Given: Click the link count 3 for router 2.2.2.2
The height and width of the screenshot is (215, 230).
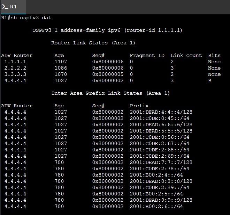Looking at the screenshot, I should click(172, 68).
